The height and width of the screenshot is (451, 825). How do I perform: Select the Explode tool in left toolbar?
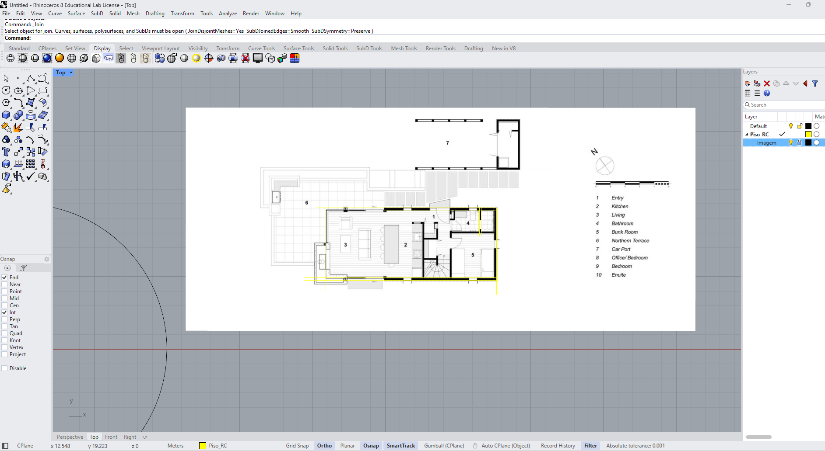[18, 128]
